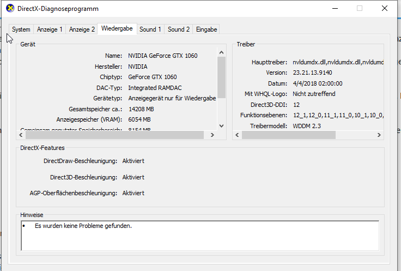Click the right arrow of the Treiber horizontal scrollbar
The image size is (401, 271).
(379, 135)
